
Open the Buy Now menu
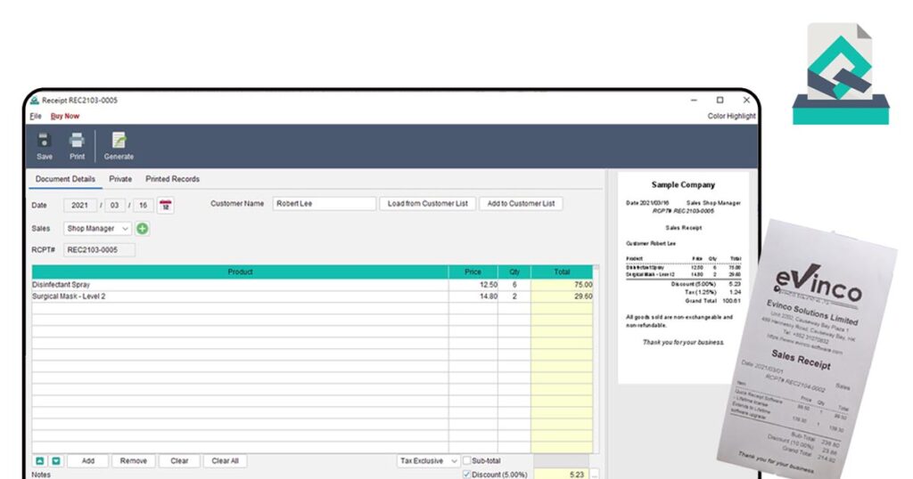(64, 117)
